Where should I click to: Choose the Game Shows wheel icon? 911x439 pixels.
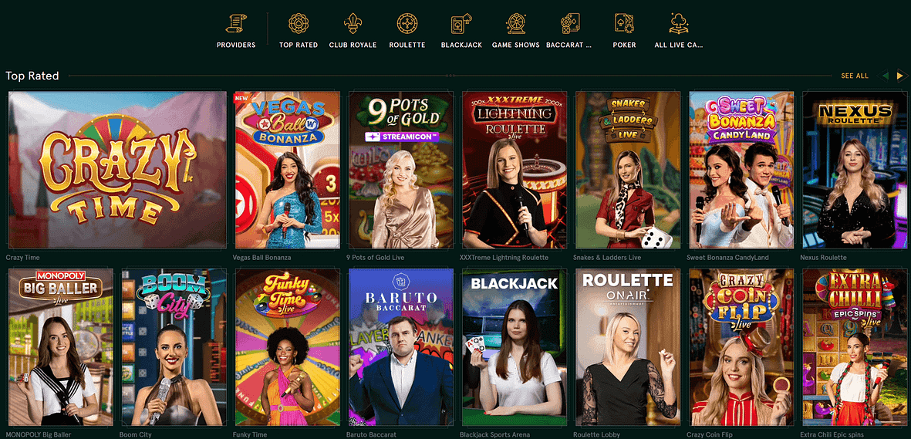[x=515, y=24]
